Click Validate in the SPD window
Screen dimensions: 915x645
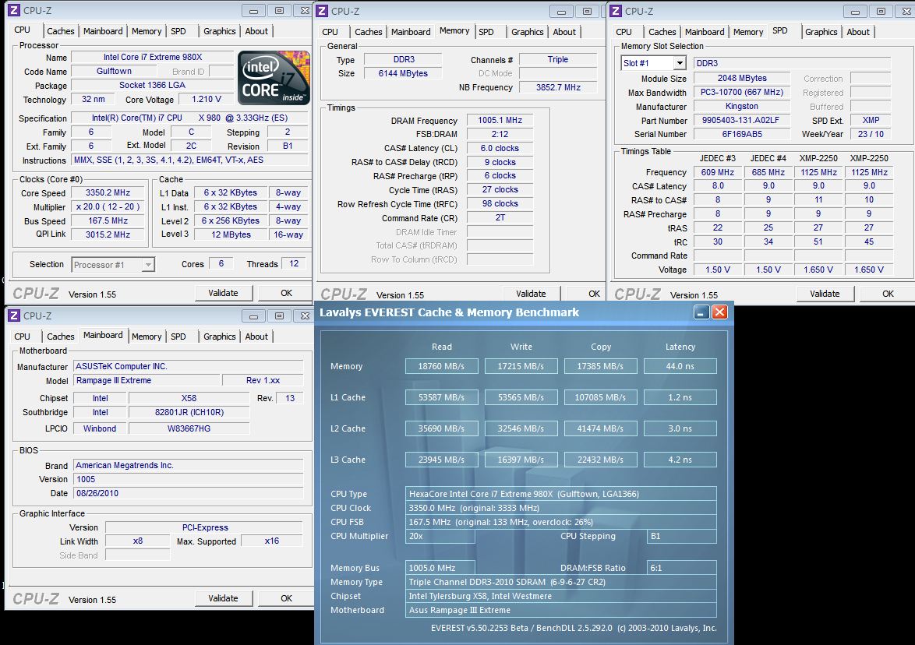[x=825, y=294]
